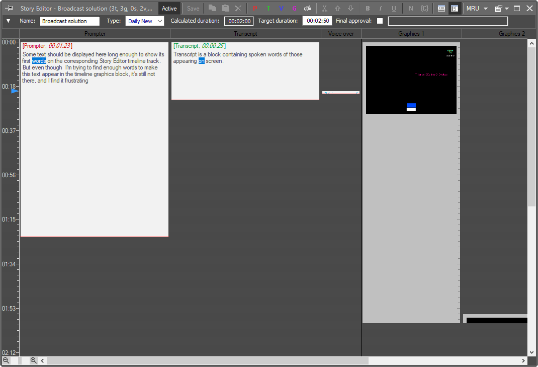This screenshot has height=367, width=538.
Task: Click the Transcript column header
Action: (245, 34)
